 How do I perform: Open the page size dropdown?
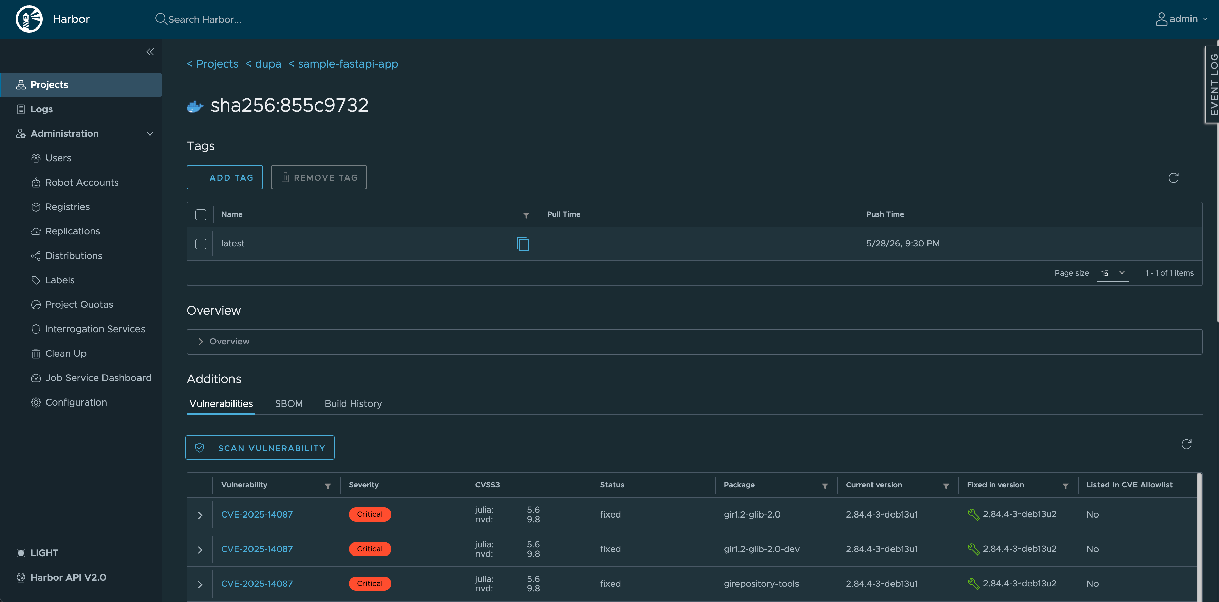click(x=1112, y=273)
